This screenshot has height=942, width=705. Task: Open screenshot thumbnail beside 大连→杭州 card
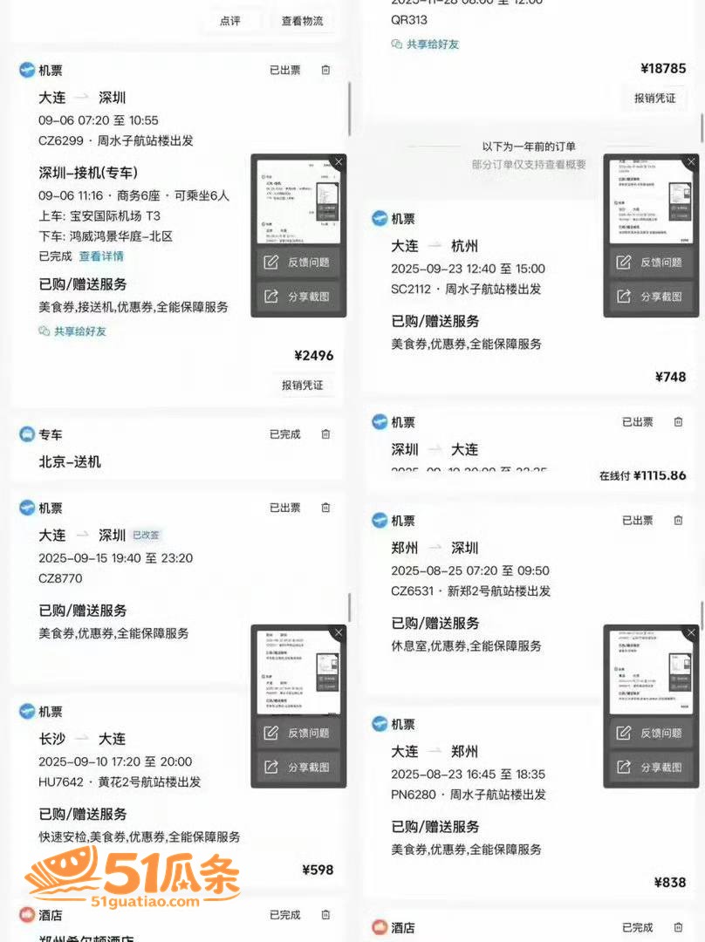(x=651, y=201)
